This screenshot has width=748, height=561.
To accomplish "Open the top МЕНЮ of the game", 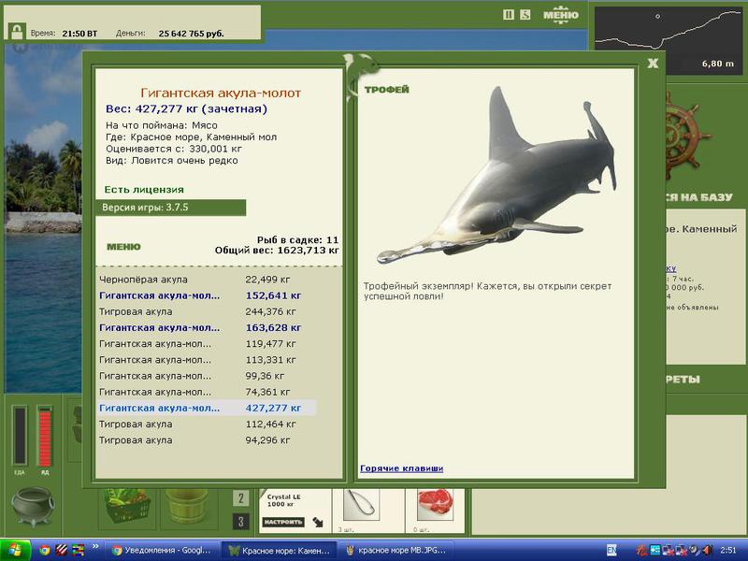I will click(560, 15).
